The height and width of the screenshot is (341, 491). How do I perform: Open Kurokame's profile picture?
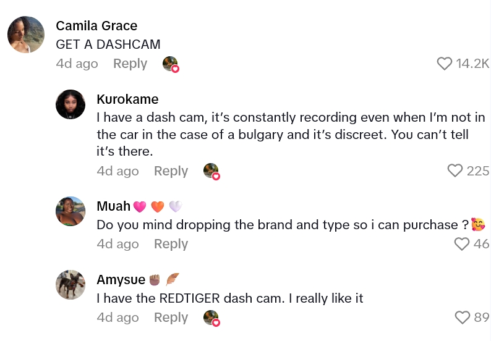pos(70,104)
